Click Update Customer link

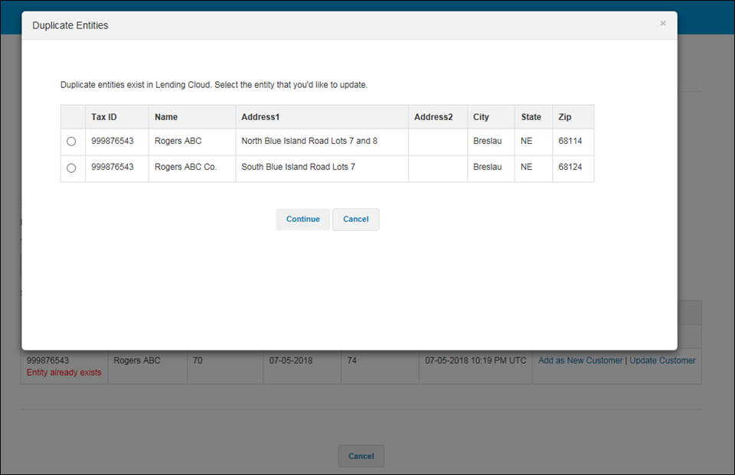point(662,360)
